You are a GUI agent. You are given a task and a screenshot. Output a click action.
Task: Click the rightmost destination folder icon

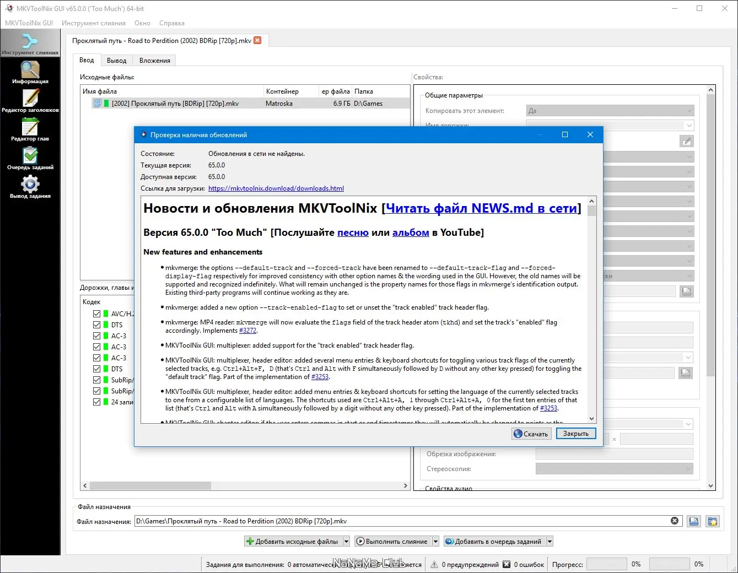(713, 521)
